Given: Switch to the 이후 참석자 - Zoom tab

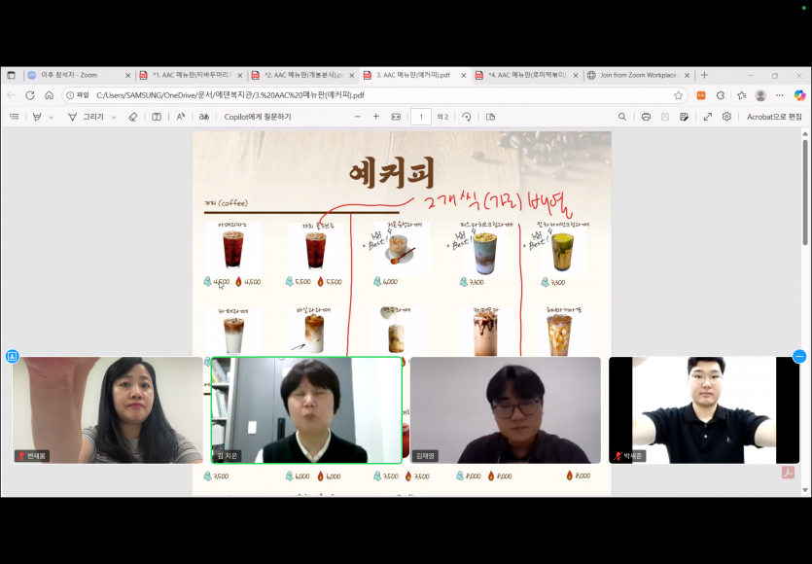Looking at the screenshot, I should [x=76, y=75].
